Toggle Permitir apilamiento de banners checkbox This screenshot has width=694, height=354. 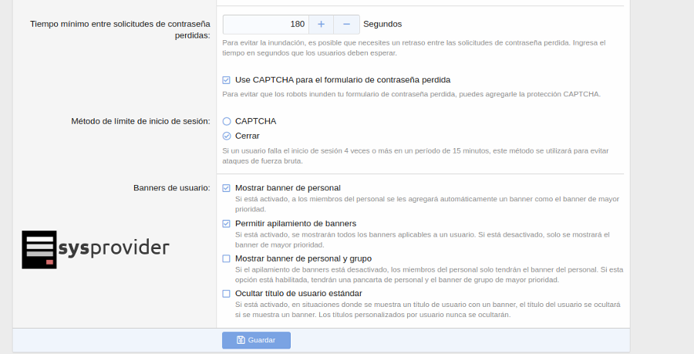click(227, 223)
